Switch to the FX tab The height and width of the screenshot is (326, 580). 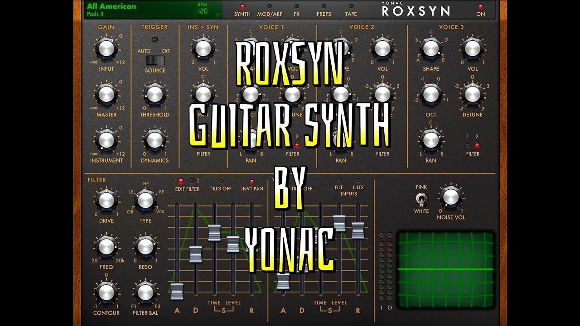(297, 10)
